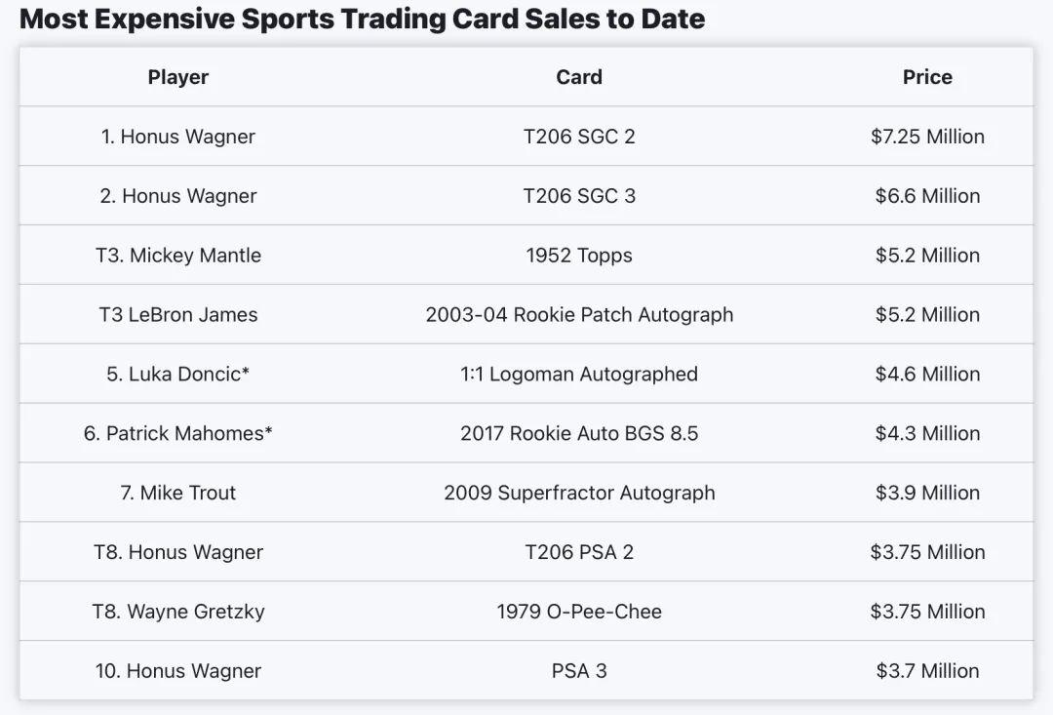Select the '$4.3 Million' price cell
The image size is (1053, 715).
(x=927, y=433)
